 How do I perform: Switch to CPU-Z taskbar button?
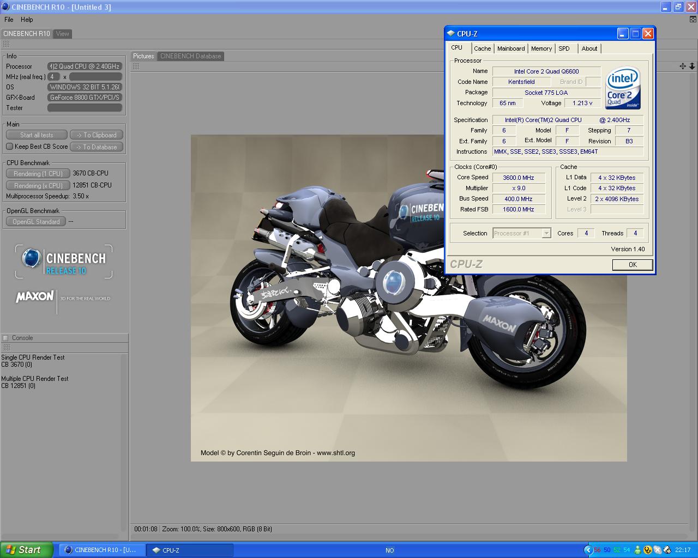(189, 550)
